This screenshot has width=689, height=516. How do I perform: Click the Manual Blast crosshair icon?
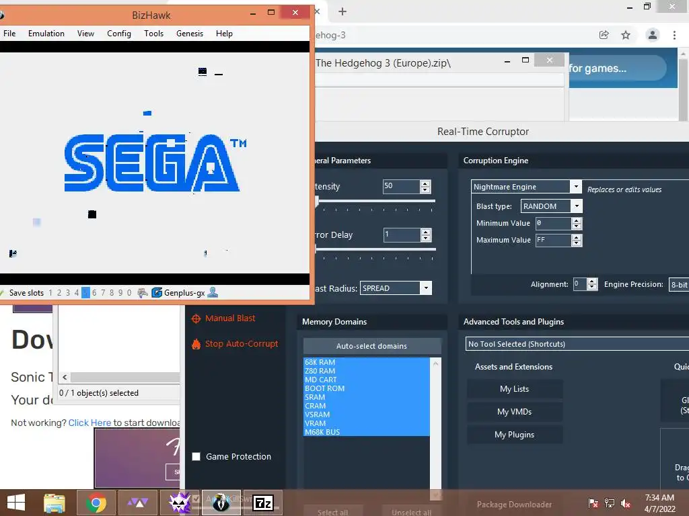[x=196, y=319]
